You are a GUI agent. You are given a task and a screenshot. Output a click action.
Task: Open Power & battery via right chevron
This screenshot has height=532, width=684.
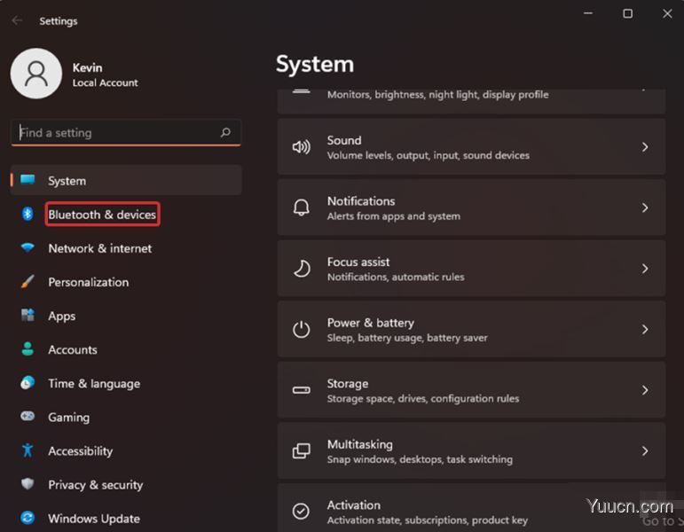pos(645,329)
